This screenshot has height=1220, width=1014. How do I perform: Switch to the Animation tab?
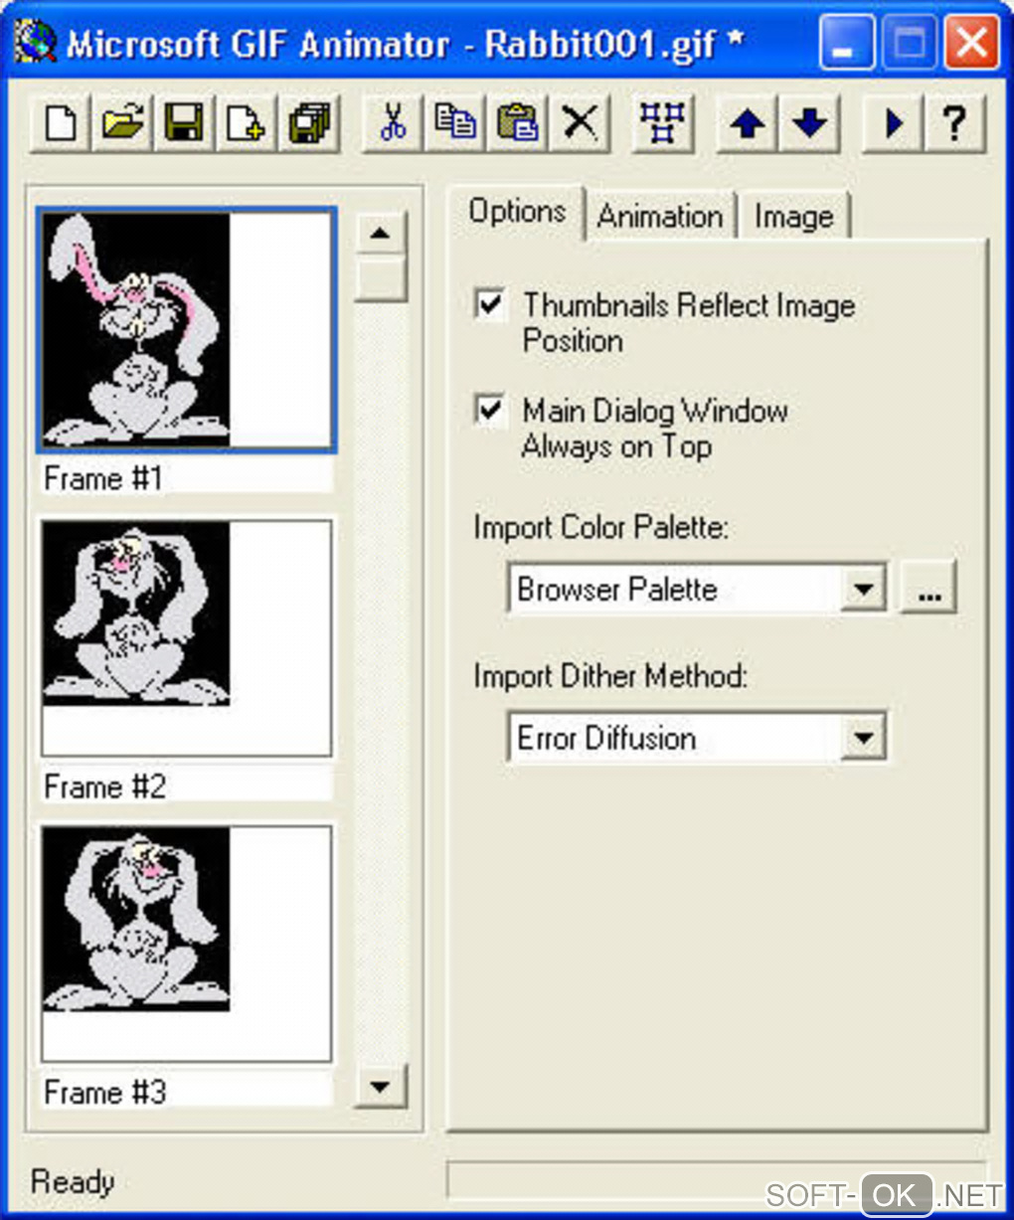660,216
